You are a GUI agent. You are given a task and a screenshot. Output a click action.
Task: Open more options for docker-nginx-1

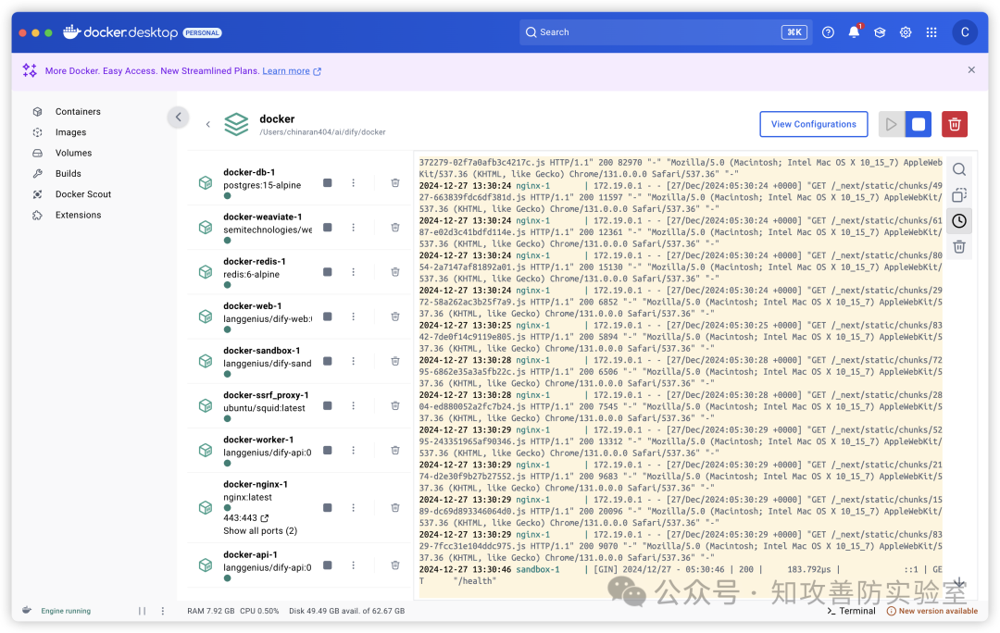click(x=354, y=508)
